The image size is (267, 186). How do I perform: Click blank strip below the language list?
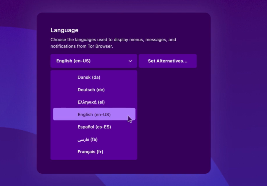coord(118,167)
